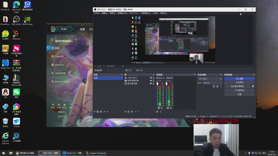The width and height of the screenshot is (278, 156).
Task: Click PLAY in the League client
Action: 64,29
